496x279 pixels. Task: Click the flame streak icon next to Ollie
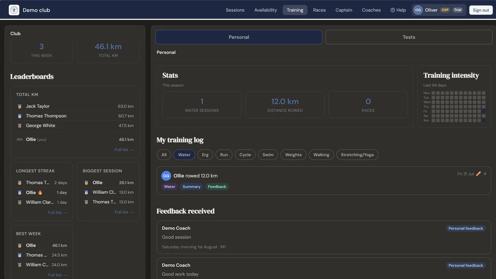[x=40, y=192]
